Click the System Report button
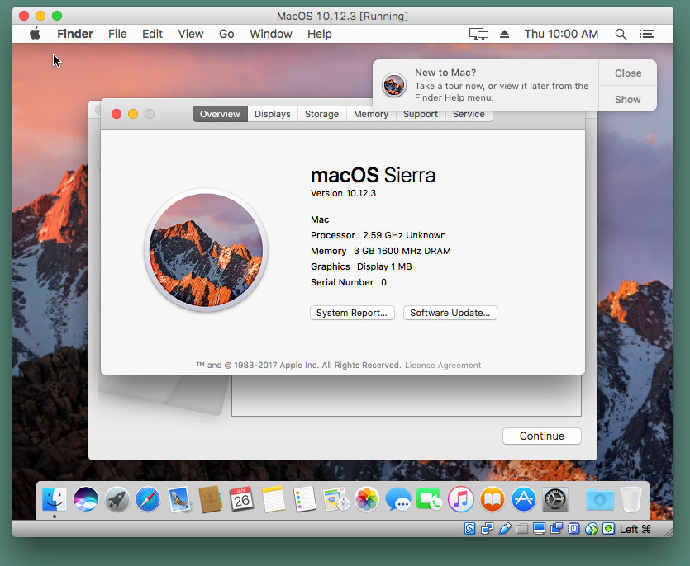 [352, 313]
